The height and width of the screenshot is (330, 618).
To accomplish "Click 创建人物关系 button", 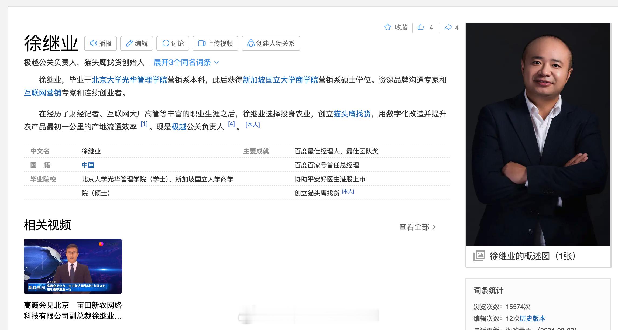I will 271,43.
